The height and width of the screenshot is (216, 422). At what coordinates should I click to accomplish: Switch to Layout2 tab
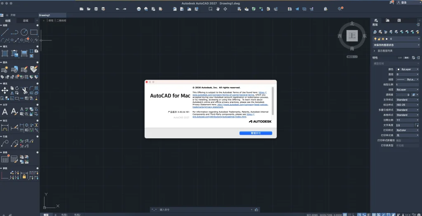tap(77, 215)
